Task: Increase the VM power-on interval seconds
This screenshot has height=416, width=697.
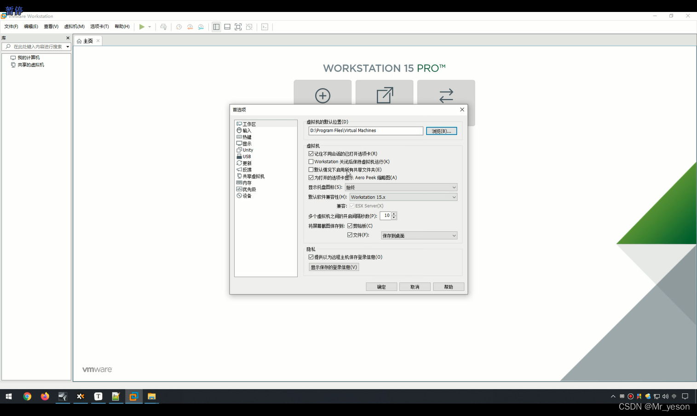Action: click(394, 214)
